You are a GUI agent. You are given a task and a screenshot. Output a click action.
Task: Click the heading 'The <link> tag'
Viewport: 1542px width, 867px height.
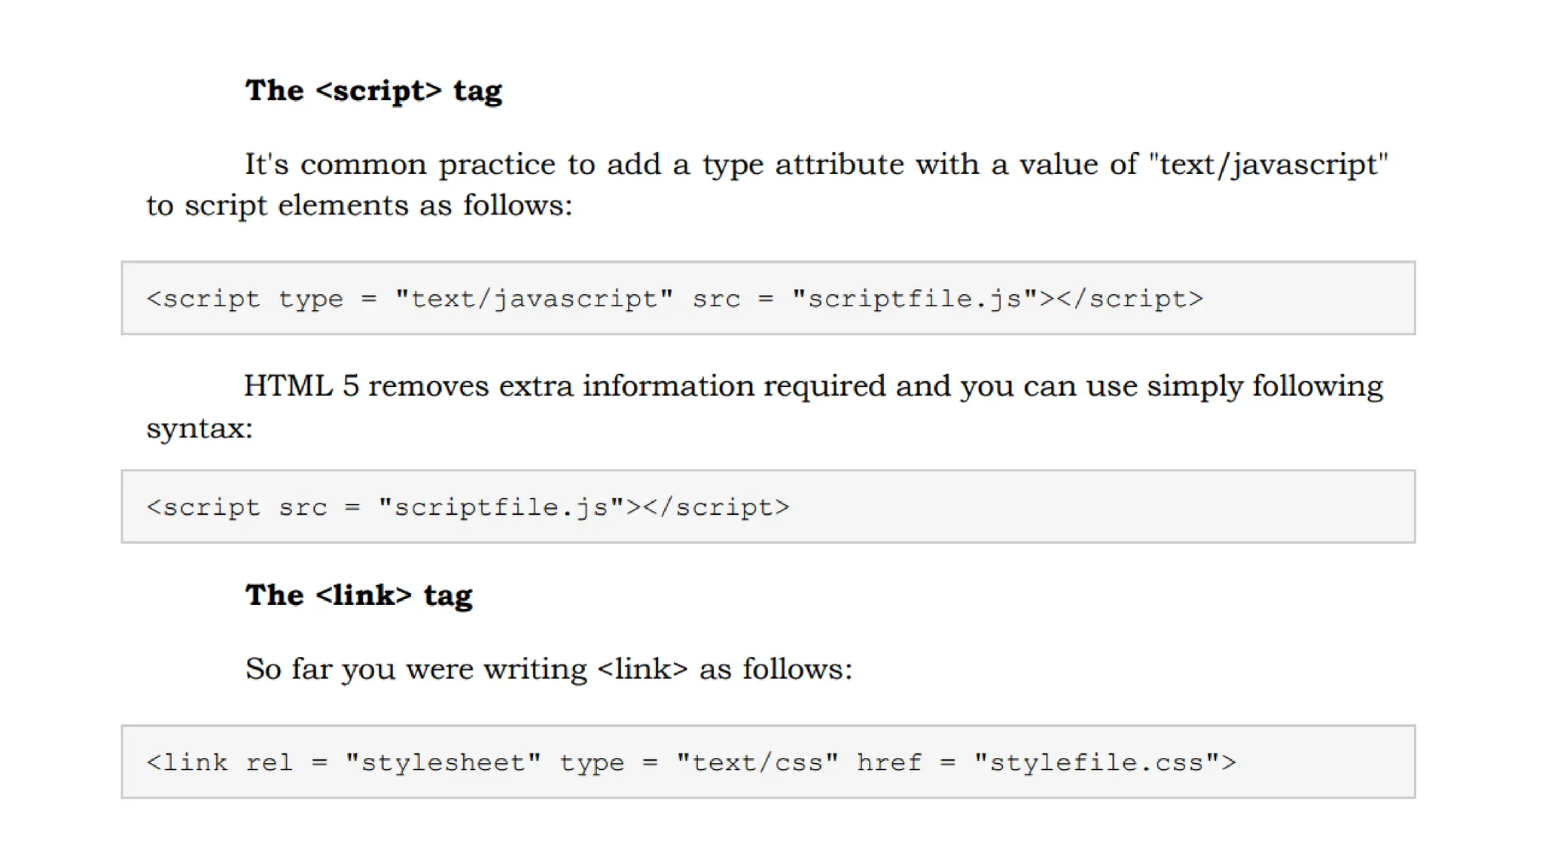click(358, 596)
